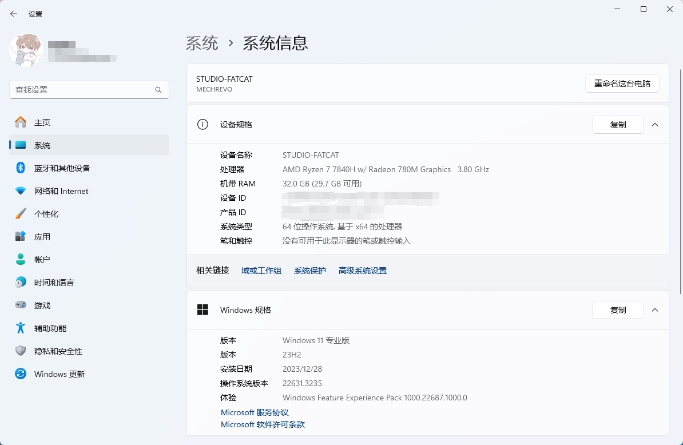Focus the 查找设置 search box
Image resolution: width=683 pixels, height=445 pixels.
89,90
